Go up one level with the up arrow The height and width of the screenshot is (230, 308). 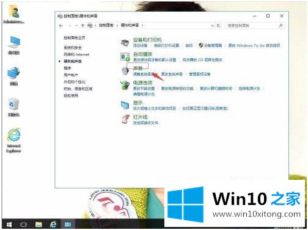coord(82,26)
